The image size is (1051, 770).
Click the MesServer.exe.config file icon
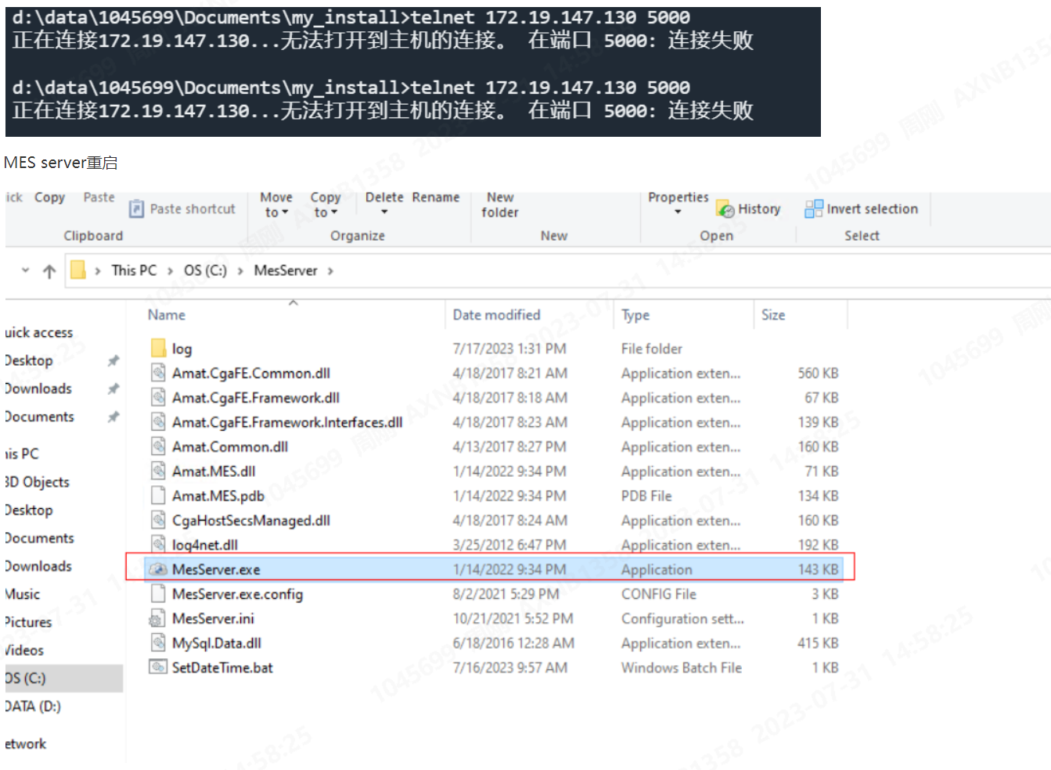(158, 593)
